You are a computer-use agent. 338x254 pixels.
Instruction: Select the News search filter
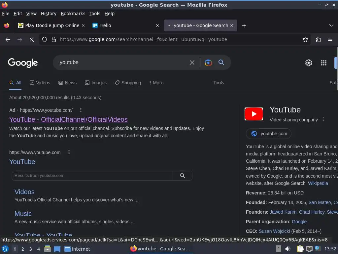[67, 83]
